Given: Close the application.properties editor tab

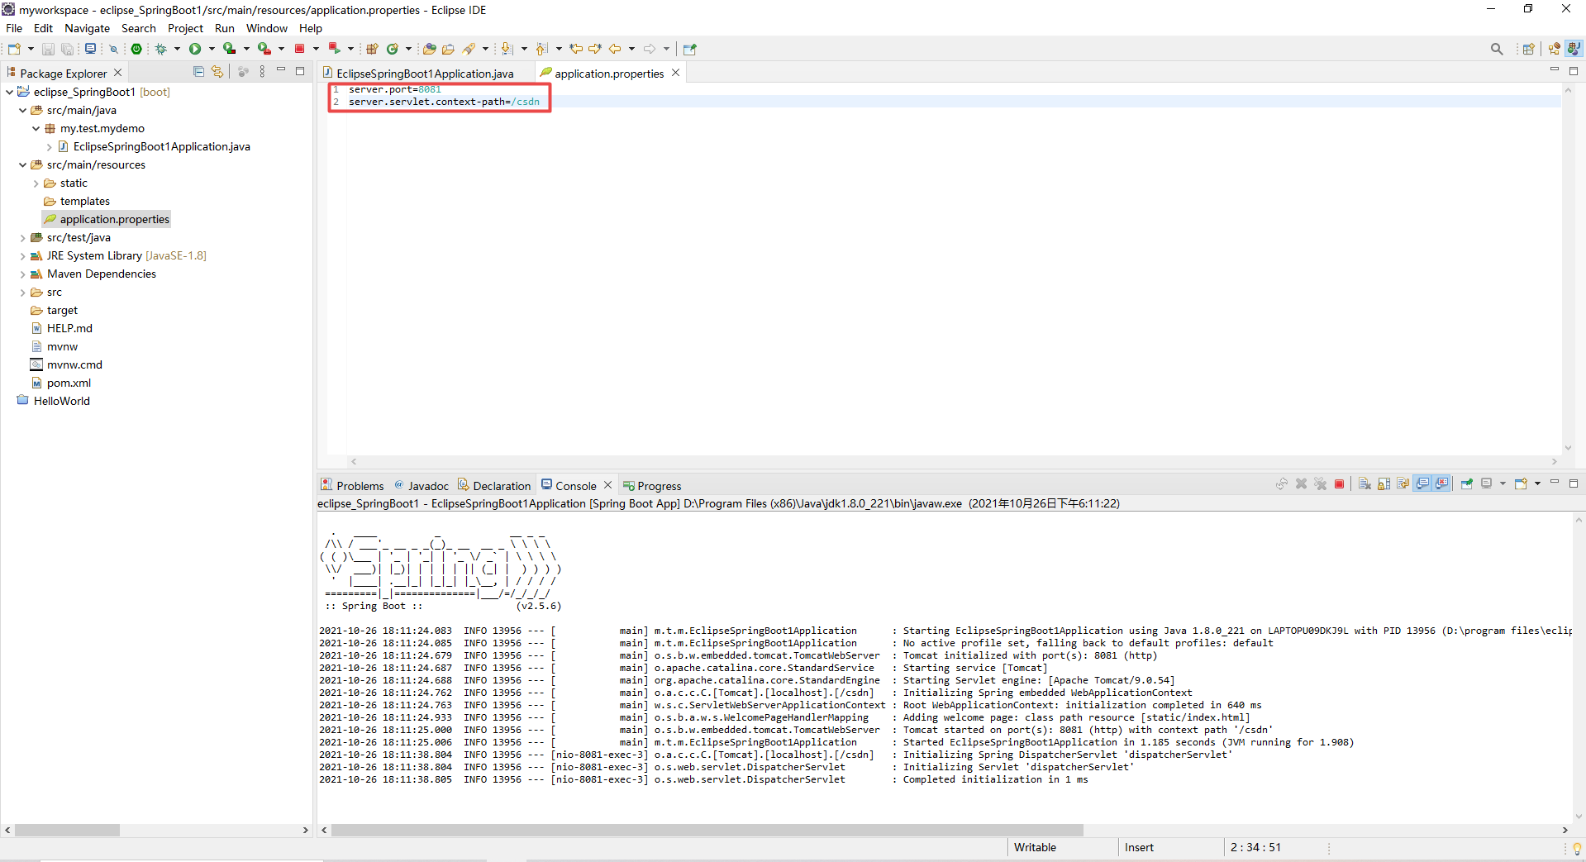Looking at the screenshot, I should [675, 73].
